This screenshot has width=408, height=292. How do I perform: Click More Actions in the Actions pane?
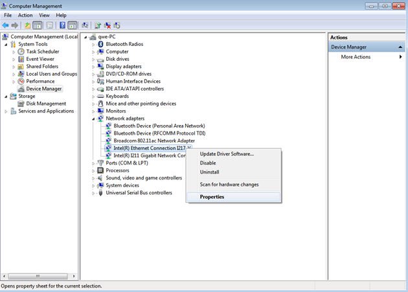click(356, 57)
